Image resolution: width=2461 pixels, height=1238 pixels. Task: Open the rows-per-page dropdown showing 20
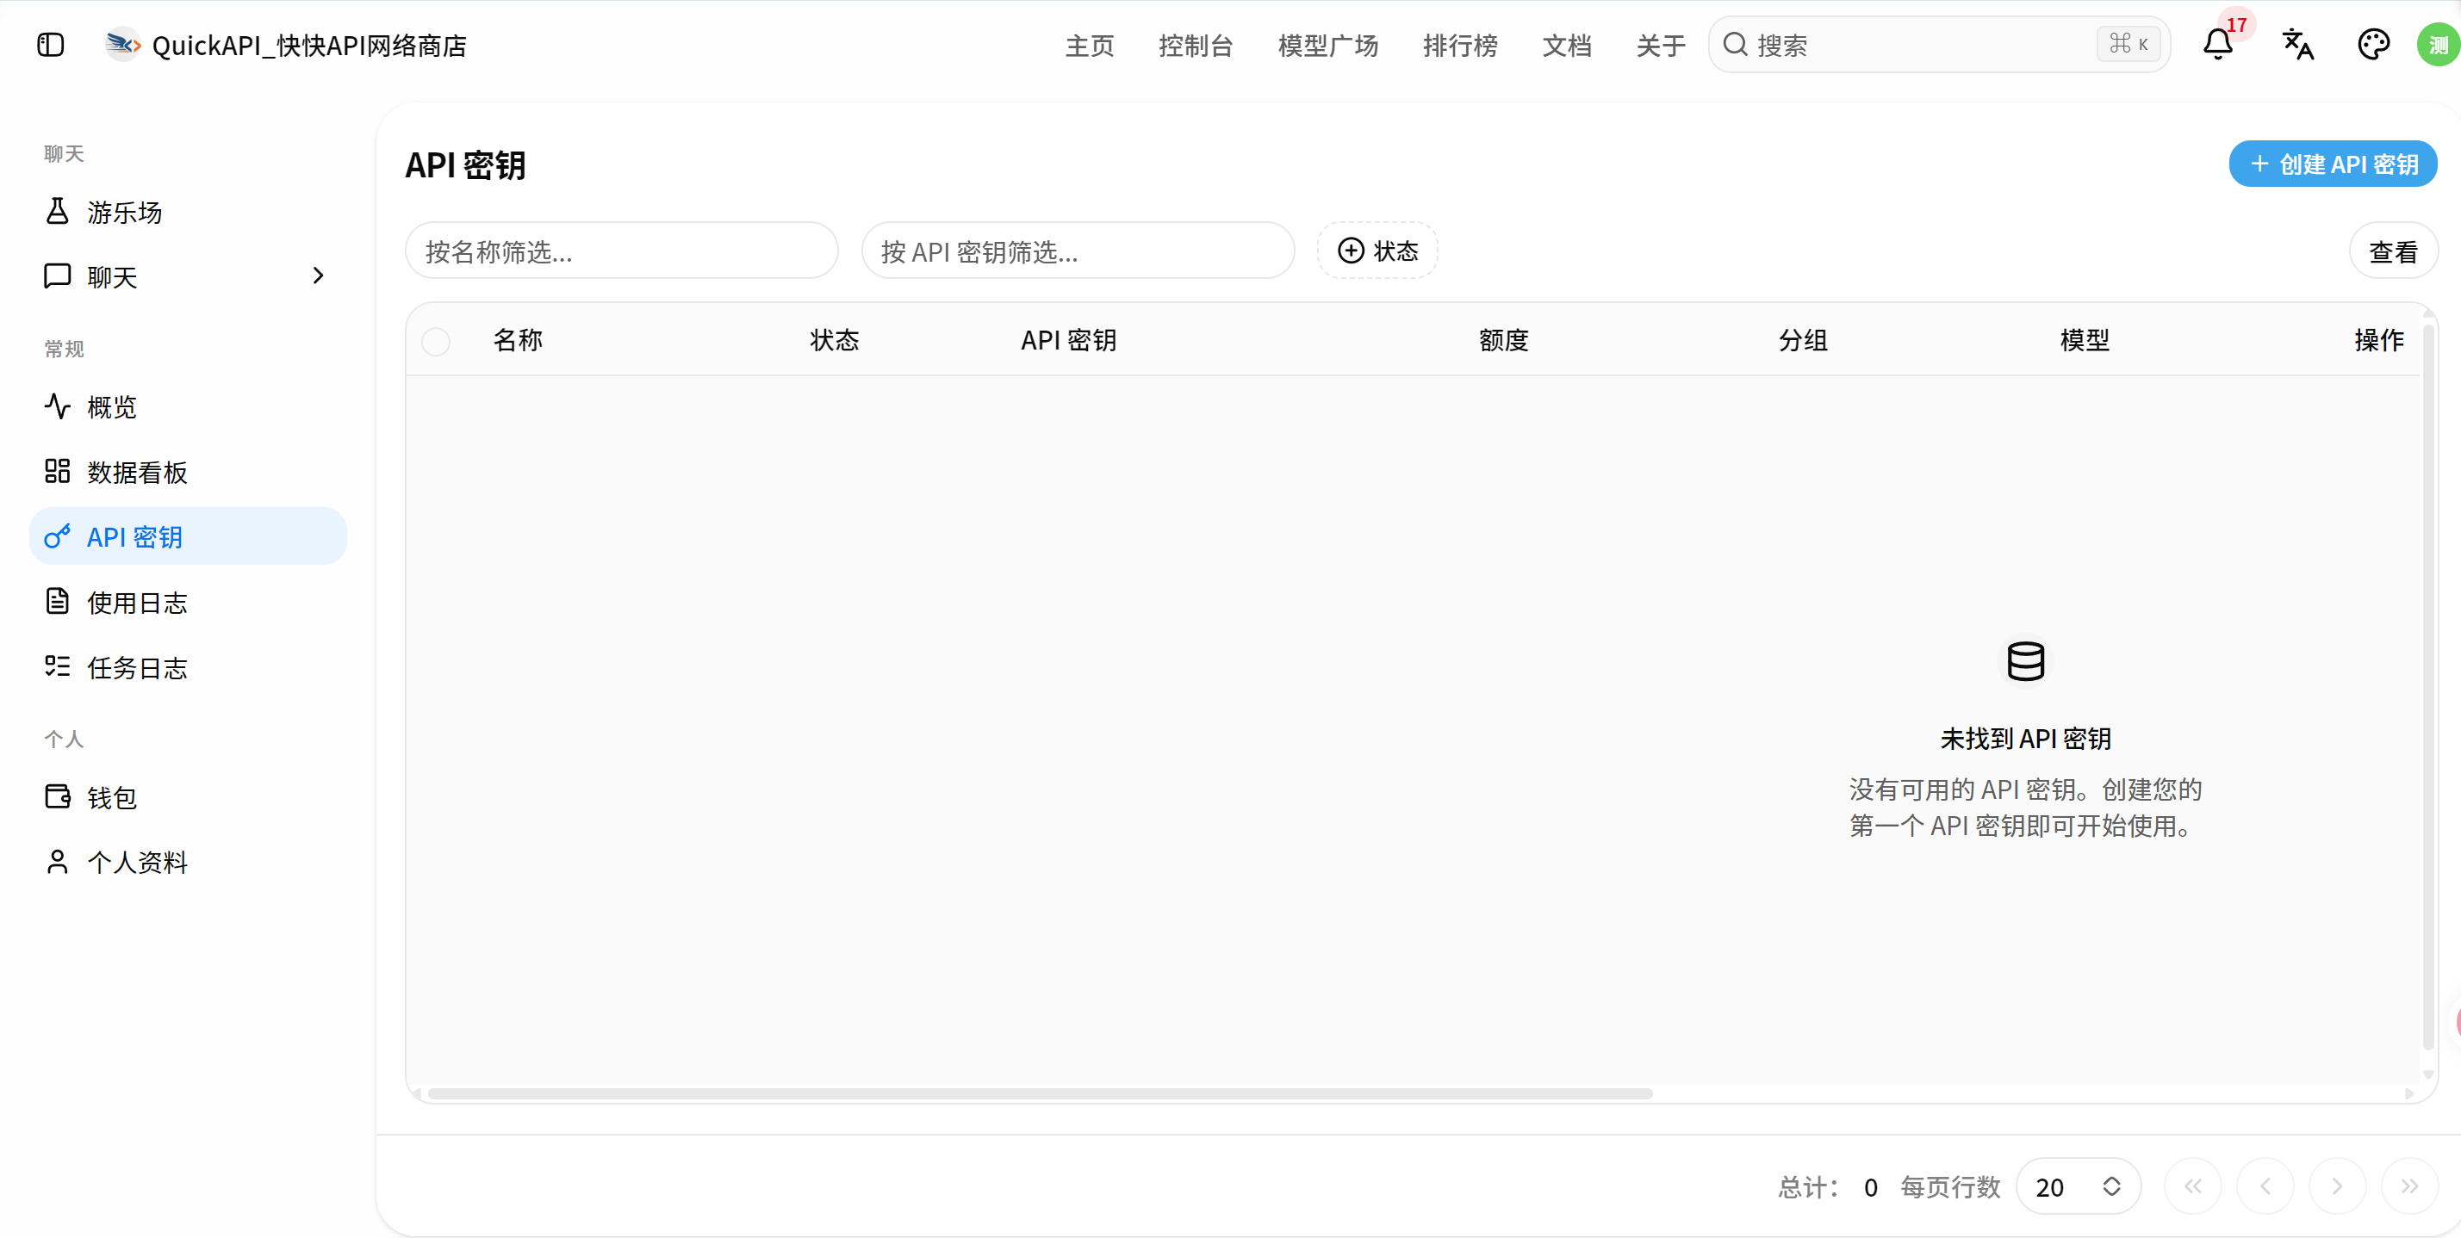click(x=2078, y=1186)
